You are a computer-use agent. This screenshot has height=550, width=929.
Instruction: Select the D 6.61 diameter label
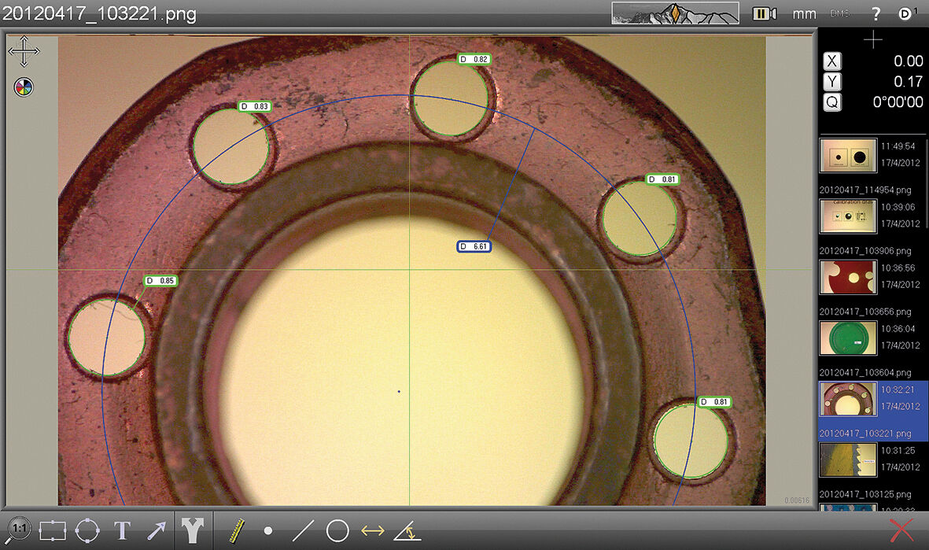point(474,246)
